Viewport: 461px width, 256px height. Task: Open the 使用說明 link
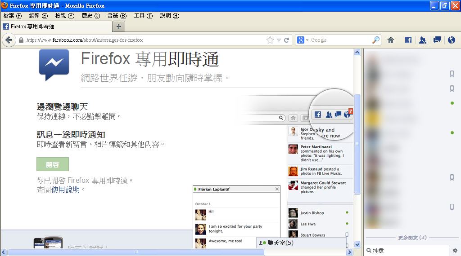tap(65, 190)
